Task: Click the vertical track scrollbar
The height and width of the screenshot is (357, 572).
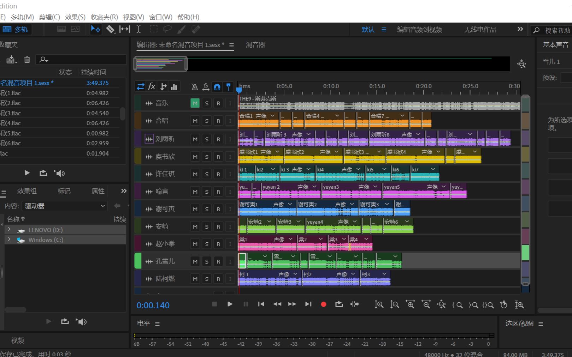Action: coord(525,190)
